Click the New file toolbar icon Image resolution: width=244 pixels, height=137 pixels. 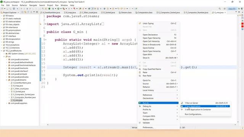pos(2,9)
